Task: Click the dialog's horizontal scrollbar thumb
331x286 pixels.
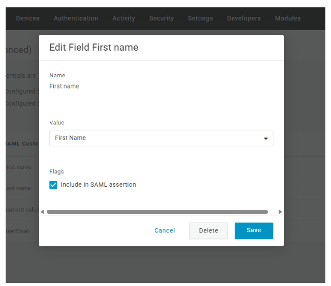Action: coord(157,212)
